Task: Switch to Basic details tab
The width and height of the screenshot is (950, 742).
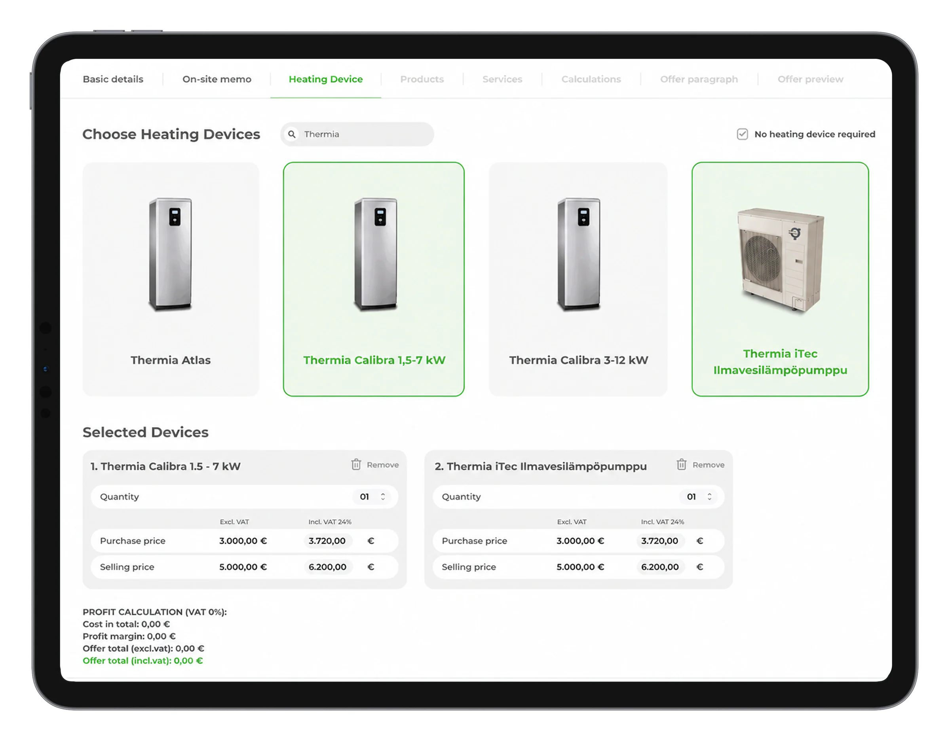Action: pos(113,79)
